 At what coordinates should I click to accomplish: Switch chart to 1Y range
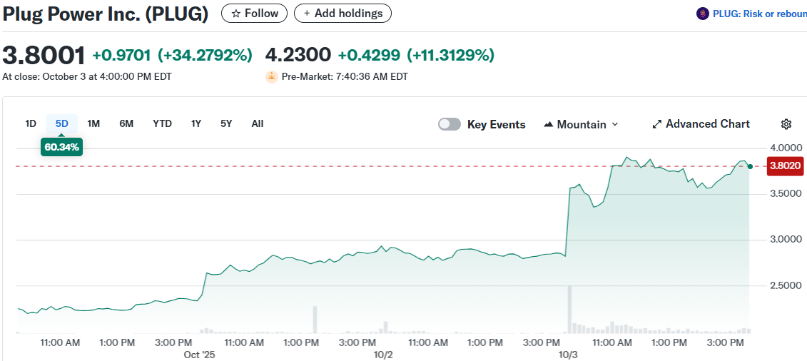pos(196,123)
